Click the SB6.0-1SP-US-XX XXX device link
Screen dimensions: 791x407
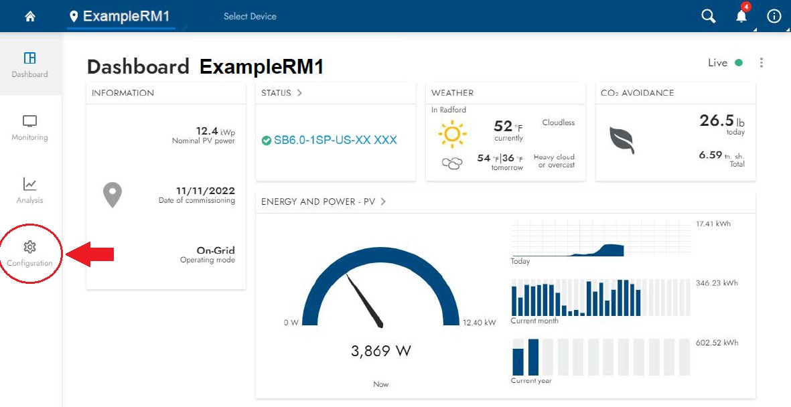click(x=337, y=141)
